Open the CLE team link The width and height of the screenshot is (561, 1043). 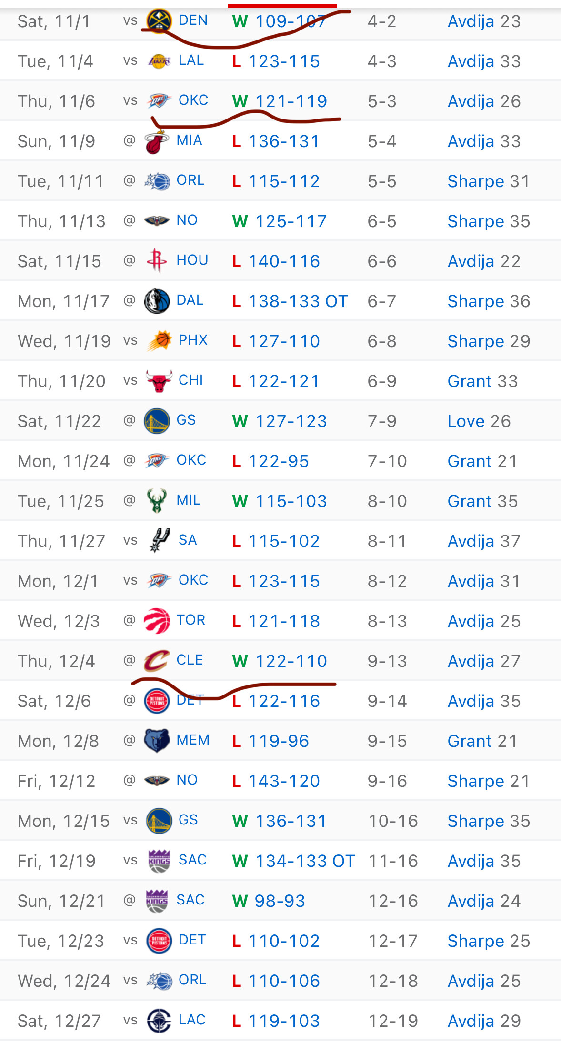(190, 660)
